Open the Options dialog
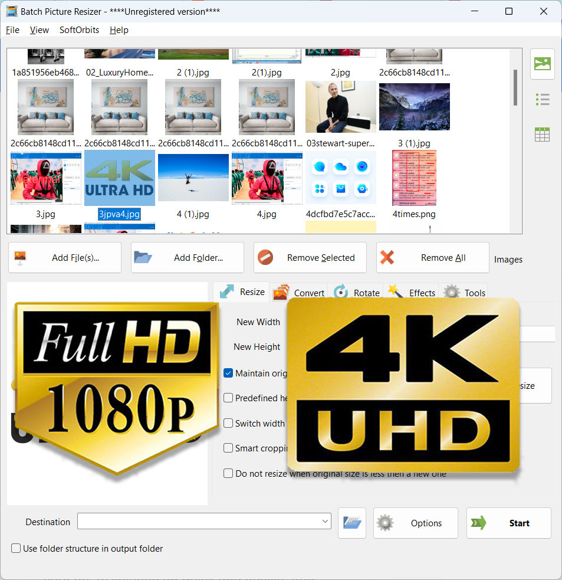 click(x=416, y=523)
